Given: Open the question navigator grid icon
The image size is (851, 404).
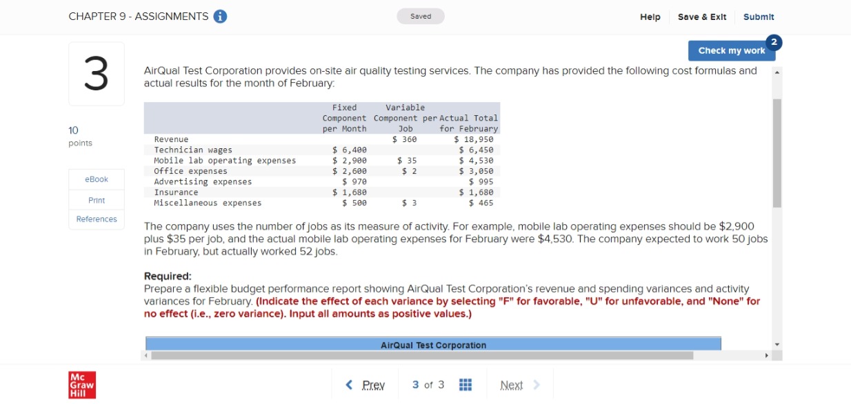Looking at the screenshot, I should pyautogui.click(x=465, y=385).
